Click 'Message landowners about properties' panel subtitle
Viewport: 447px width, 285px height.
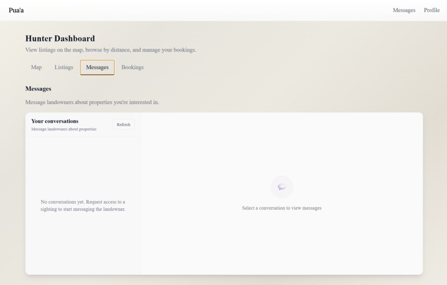coord(64,129)
